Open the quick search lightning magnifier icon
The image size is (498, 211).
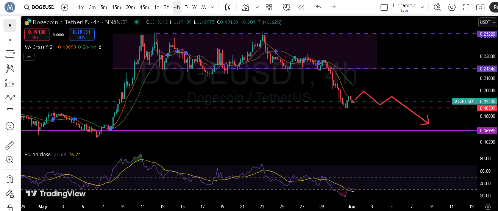pos(438,7)
